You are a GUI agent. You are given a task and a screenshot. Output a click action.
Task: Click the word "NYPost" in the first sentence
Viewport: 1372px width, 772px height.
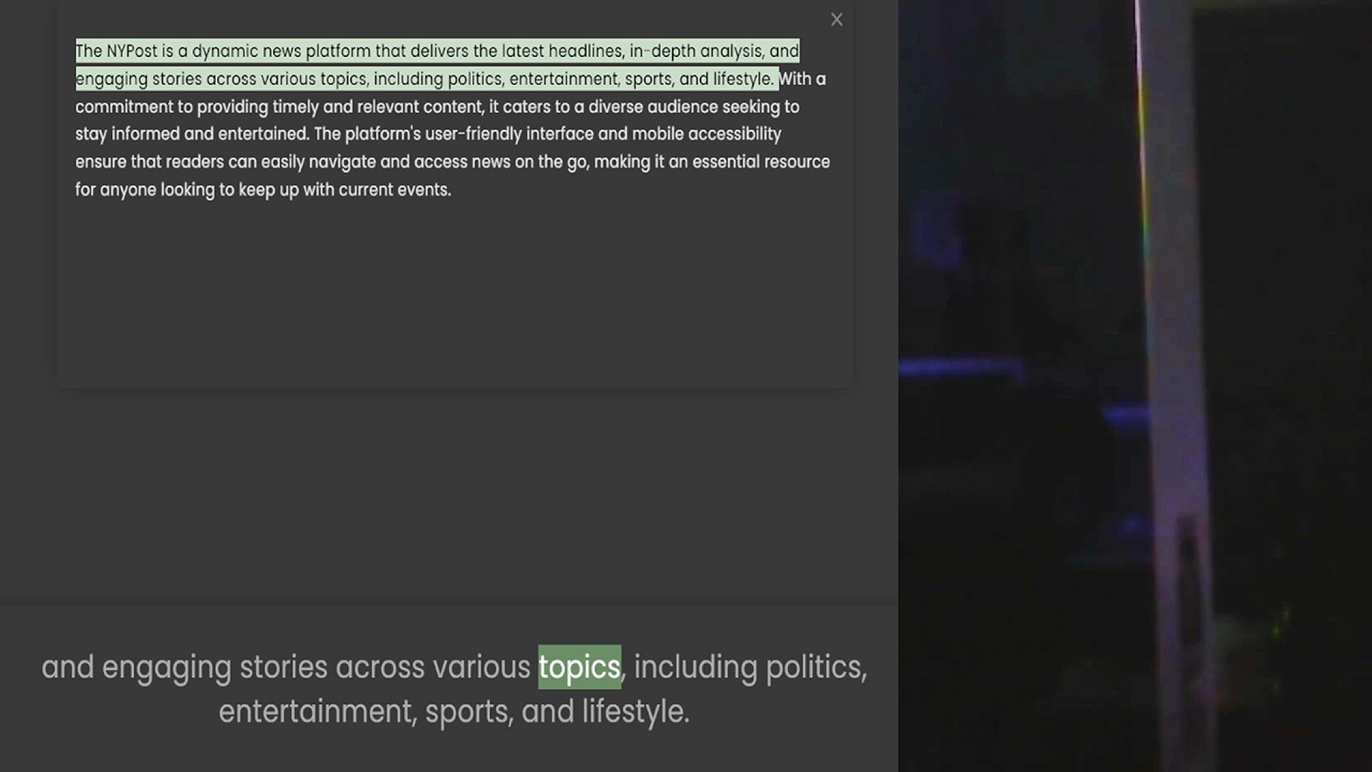point(131,51)
